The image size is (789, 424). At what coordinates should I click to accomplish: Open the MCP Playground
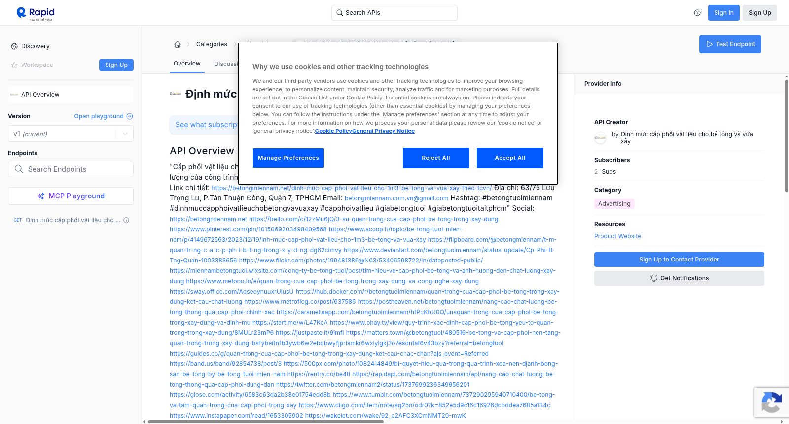click(x=71, y=196)
